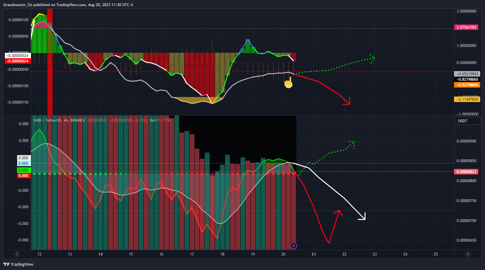Screen dimensions: 485x270
Task: Click date 18 on the time axis
Action: point(222,254)
